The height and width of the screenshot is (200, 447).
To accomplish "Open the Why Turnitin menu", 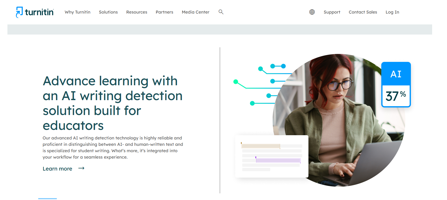I will (x=78, y=12).
